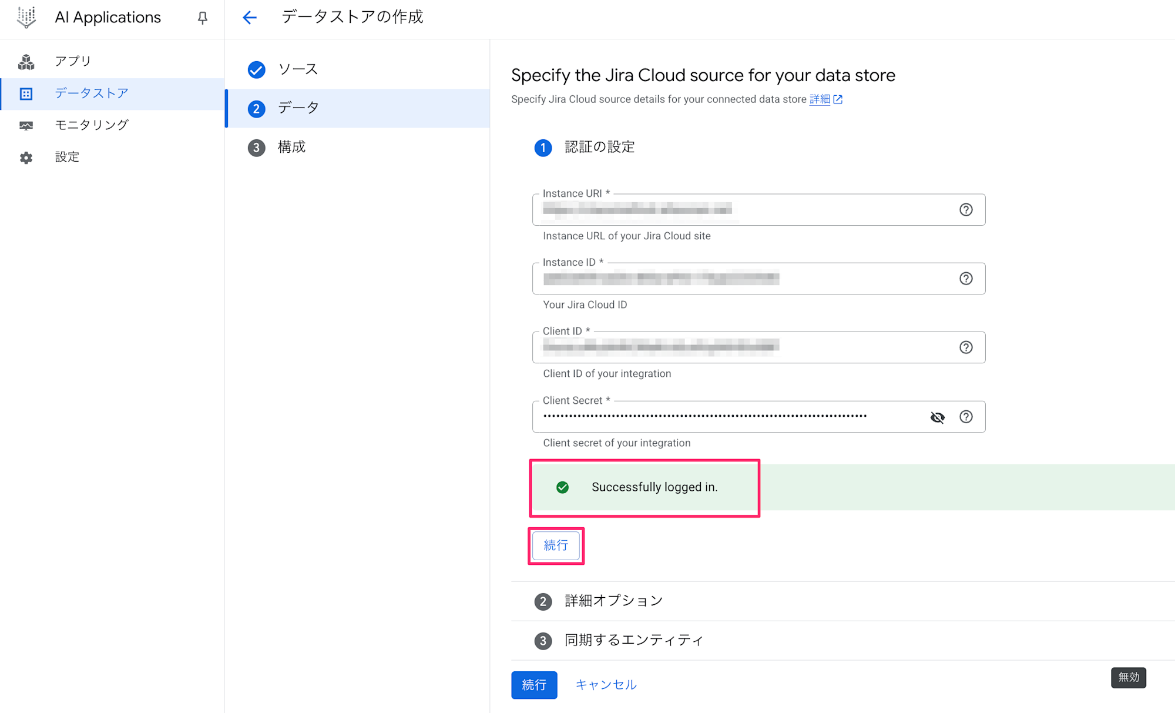Select データストア in the sidebar menu
Image resolution: width=1175 pixels, height=713 pixels.
point(112,94)
